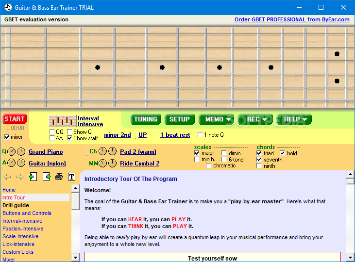The image size is (355, 262).
Task: Open the minor 2nd interval selector
Action: point(117,135)
